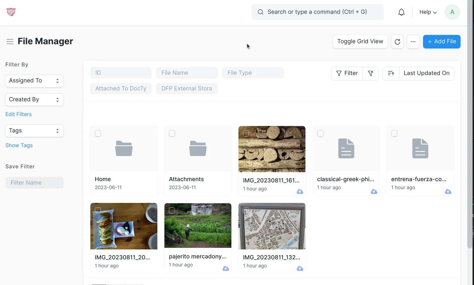Click the classical-greek-phi... file name
Image resolution: width=474 pixels, height=285 pixels.
(345, 179)
